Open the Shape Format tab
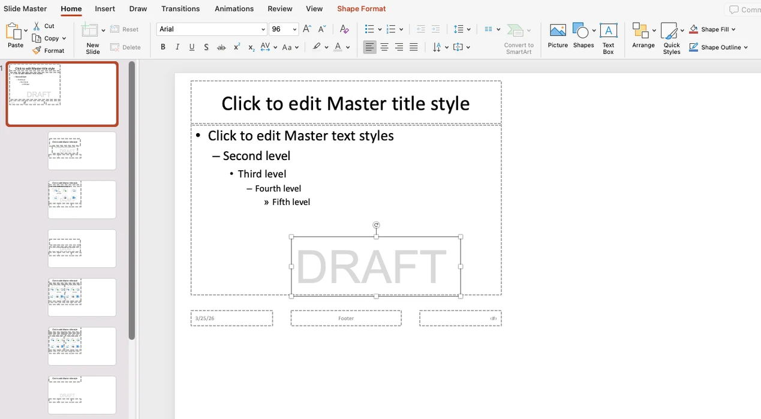The height and width of the screenshot is (419, 761). click(361, 8)
